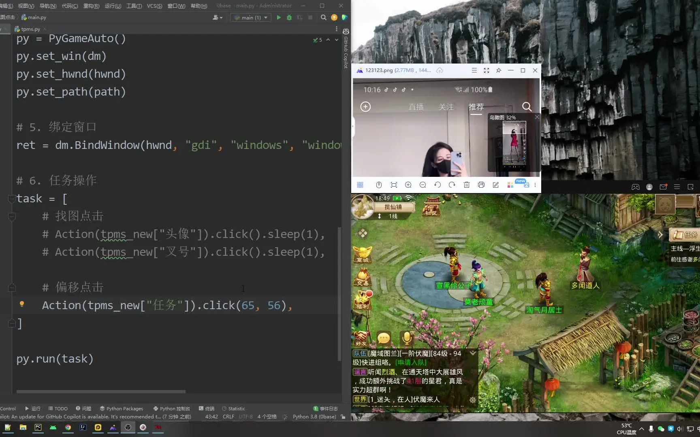Screen dimensions: 700x437
Task: Click the Python 3.8 (0base) interpreter widget
Action: (314, 417)
